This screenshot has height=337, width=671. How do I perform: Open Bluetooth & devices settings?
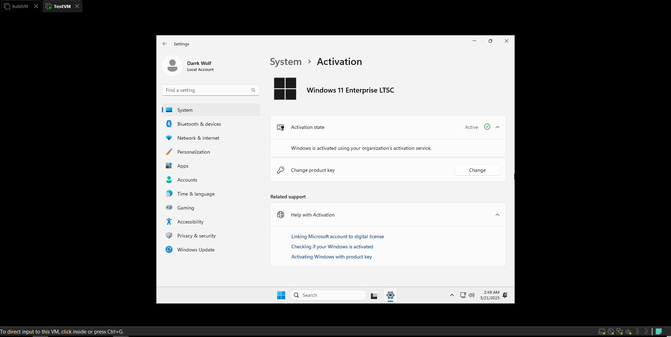pyautogui.click(x=211, y=124)
